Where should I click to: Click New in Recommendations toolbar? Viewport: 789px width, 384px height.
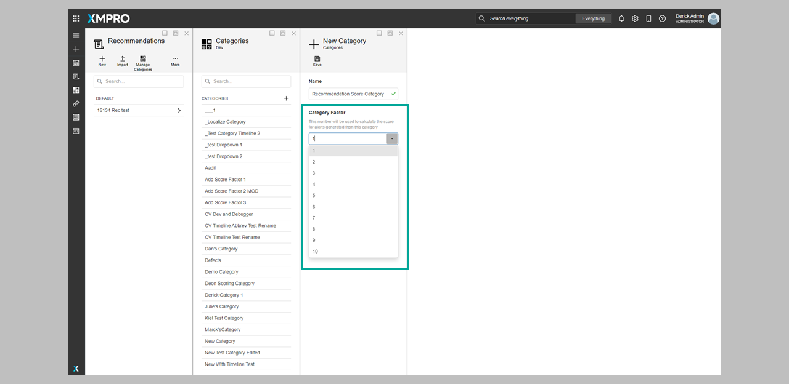102,60
